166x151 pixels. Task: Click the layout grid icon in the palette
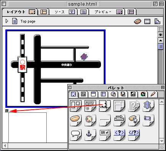[x=76, y=106]
